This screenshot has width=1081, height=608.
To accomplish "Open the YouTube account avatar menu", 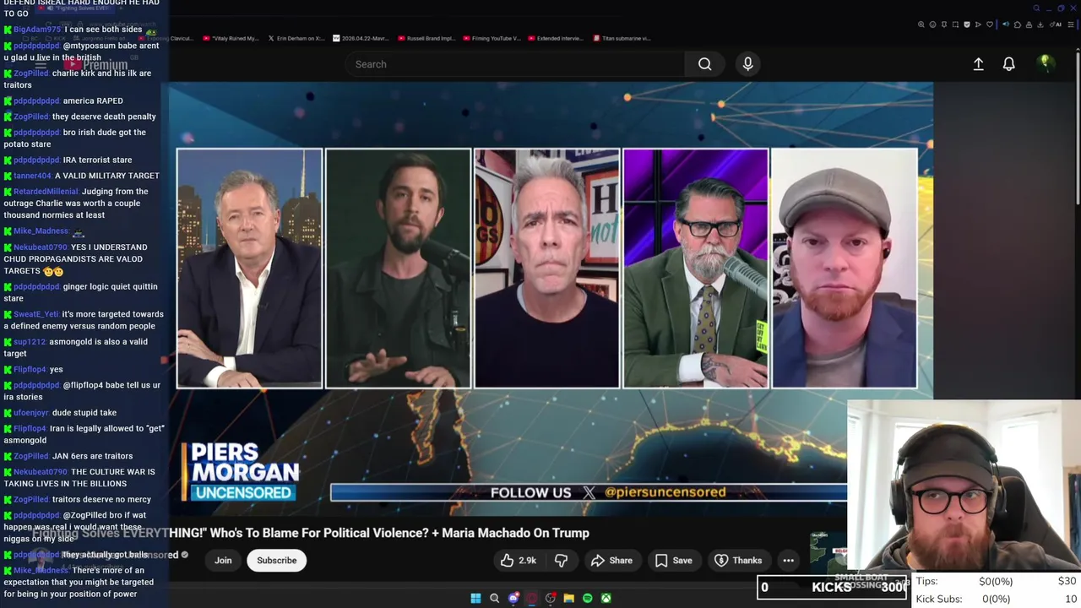I will coord(1045,63).
